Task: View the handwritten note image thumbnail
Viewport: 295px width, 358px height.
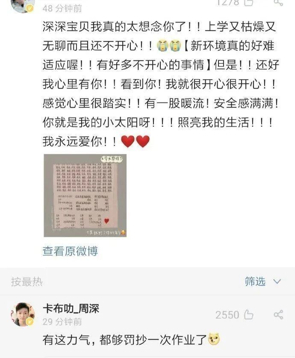Action: (85, 195)
